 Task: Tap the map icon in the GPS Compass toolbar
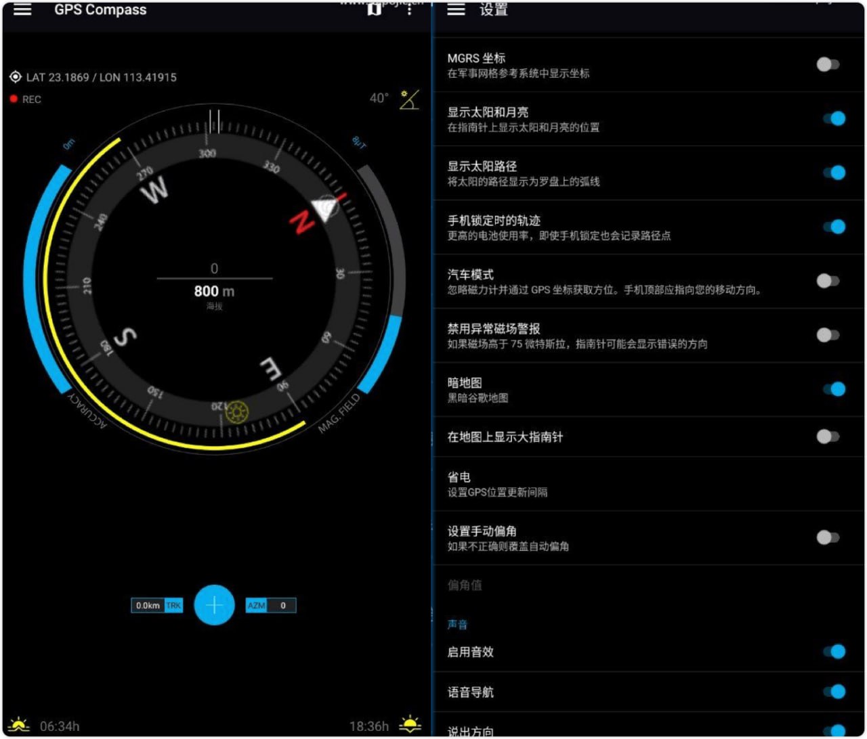tap(373, 10)
